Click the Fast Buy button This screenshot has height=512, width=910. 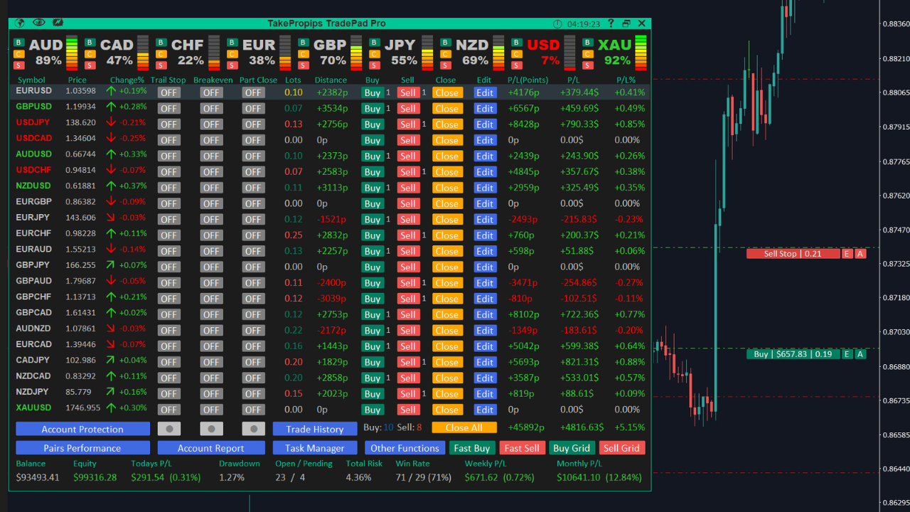pyautogui.click(x=472, y=448)
